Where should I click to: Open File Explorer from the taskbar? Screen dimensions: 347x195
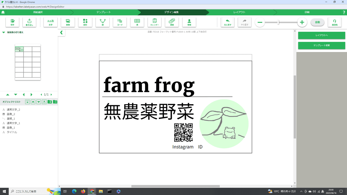pos(101,191)
